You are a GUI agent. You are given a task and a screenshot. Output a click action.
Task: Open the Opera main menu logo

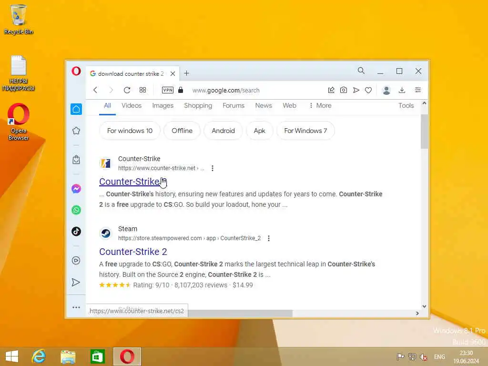(x=76, y=71)
